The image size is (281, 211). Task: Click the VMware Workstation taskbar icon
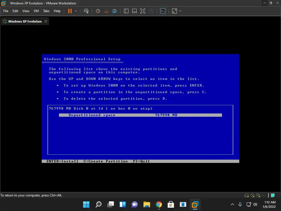click(195, 204)
